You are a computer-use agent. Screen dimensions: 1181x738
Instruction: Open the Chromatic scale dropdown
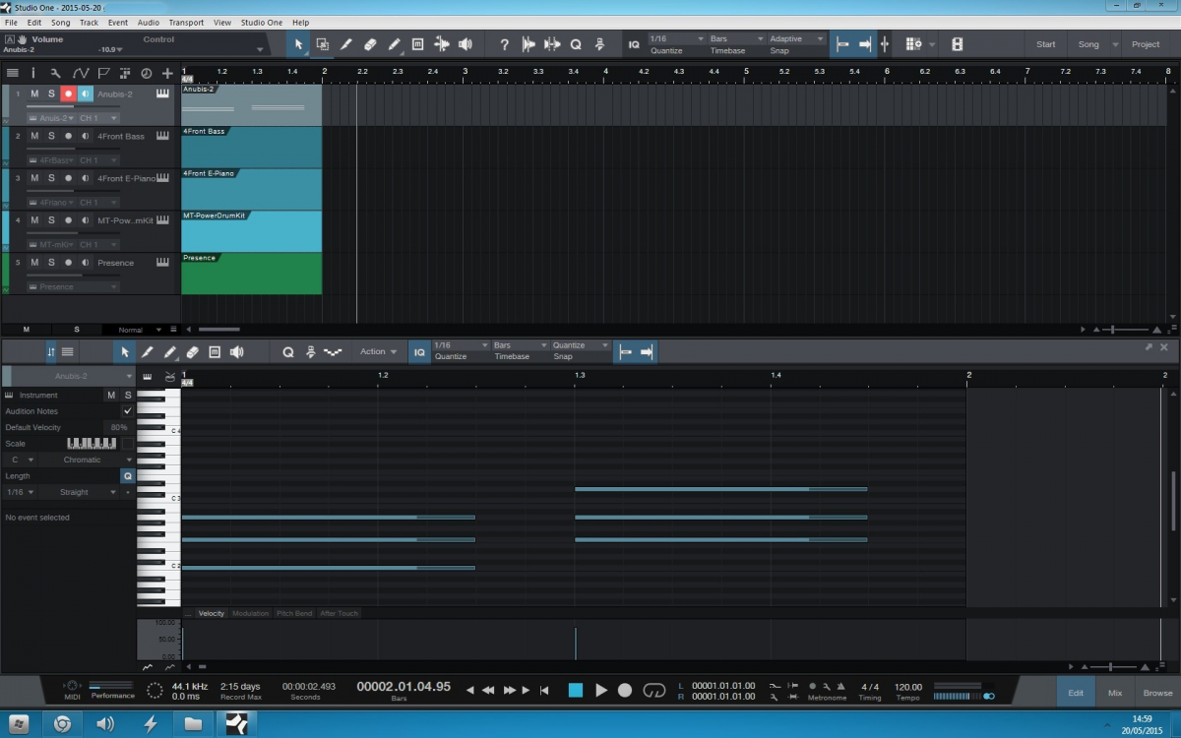(84, 460)
